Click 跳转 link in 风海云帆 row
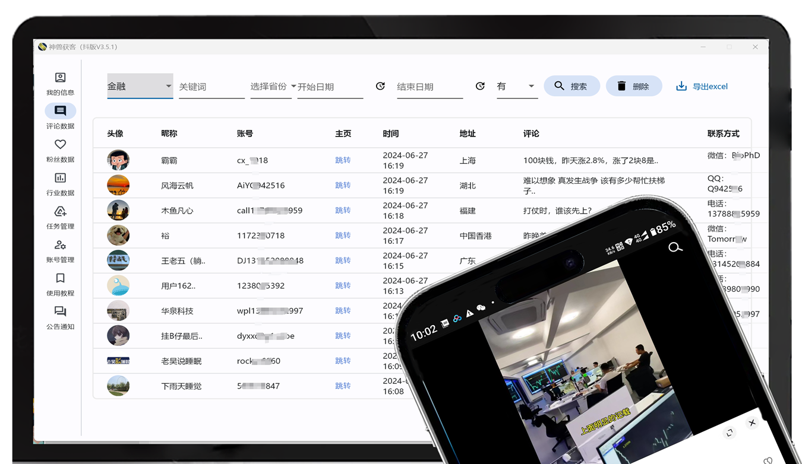This screenshot has width=802, height=464. (343, 185)
